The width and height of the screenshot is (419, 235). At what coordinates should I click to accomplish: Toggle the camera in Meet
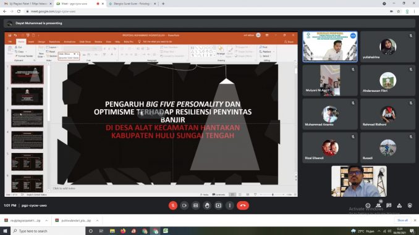(184, 205)
